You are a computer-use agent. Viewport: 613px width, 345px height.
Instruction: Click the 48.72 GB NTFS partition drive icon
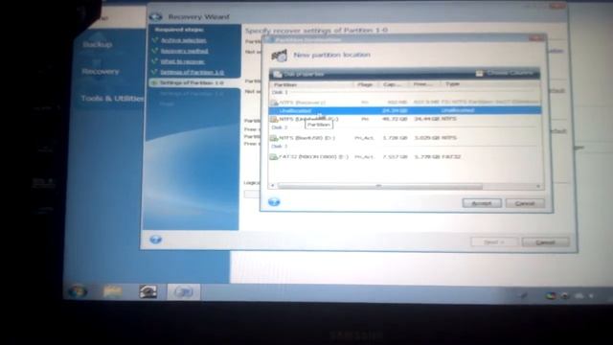(274, 119)
